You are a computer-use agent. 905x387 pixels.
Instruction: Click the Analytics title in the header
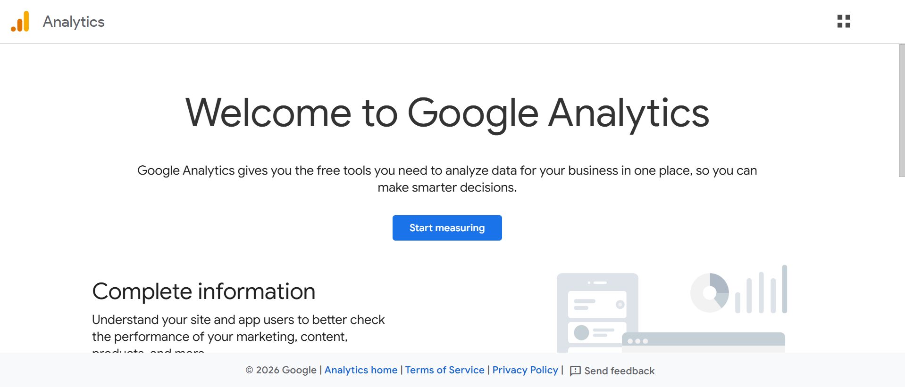[x=74, y=22]
